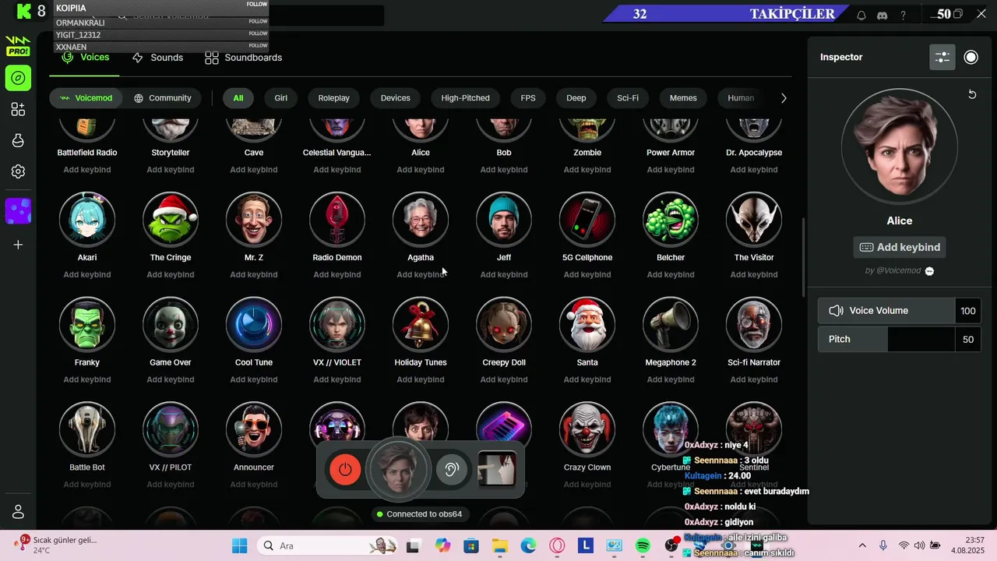Select the Radio Demon voice avatar

pos(337,220)
